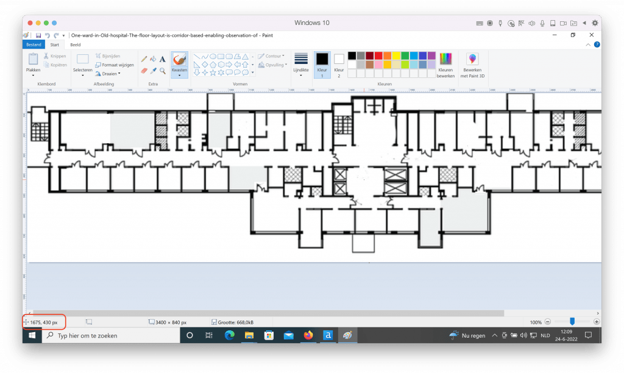Open the Lijndikte line thickness dropdown
624x373 pixels.
300,65
